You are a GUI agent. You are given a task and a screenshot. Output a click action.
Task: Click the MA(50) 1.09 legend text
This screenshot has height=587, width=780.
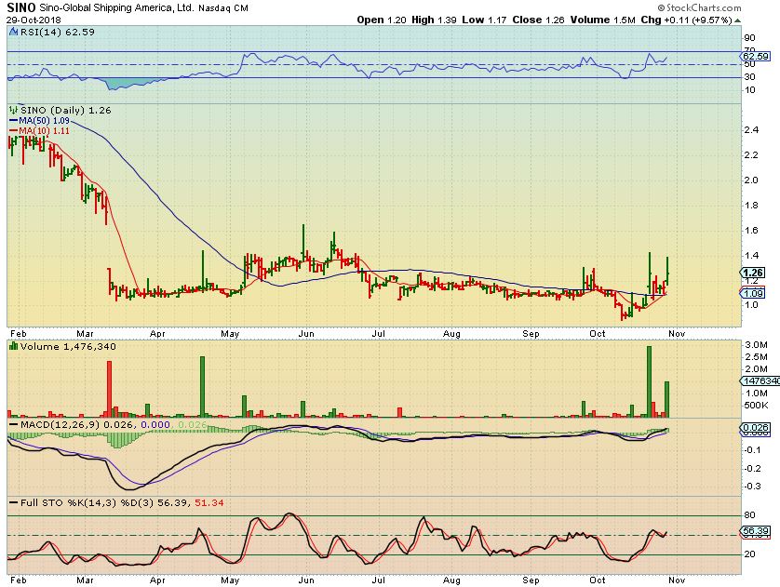[x=44, y=121]
